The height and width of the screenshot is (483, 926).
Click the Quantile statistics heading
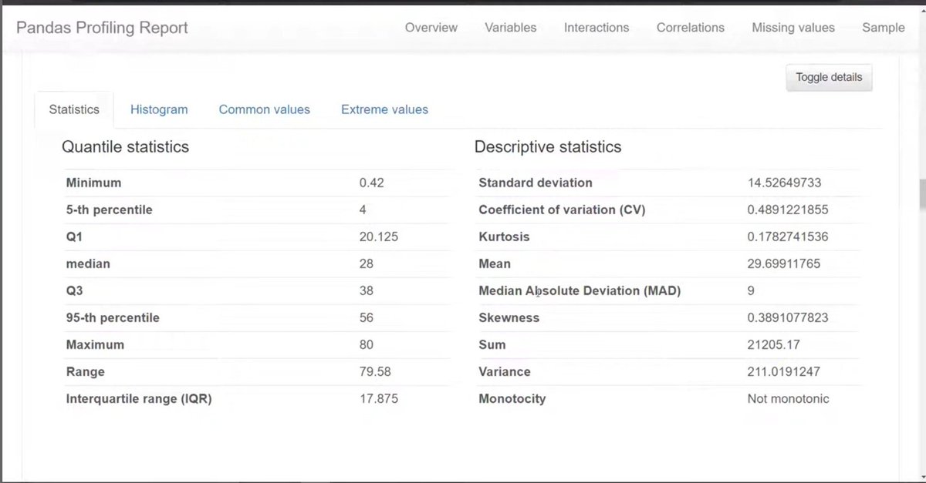[125, 146]
